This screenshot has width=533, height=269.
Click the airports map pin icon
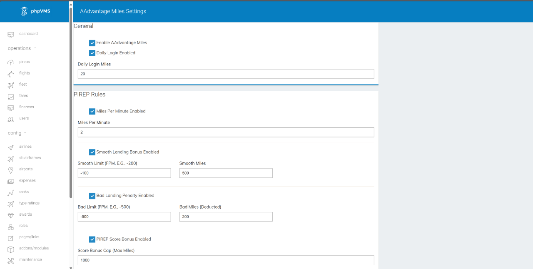[11, 170]
